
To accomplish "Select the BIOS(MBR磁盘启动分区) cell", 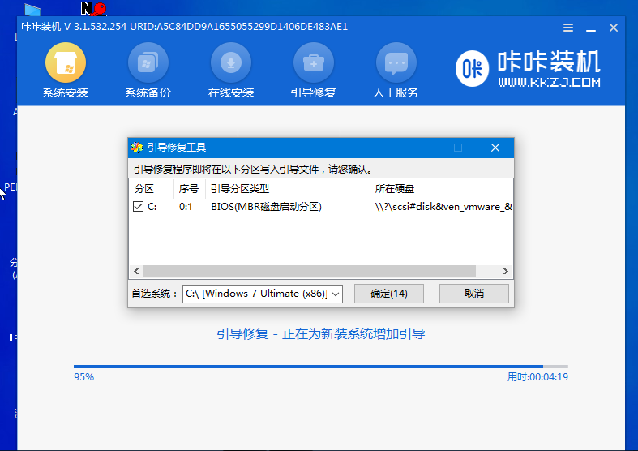I will click(266, 207).
